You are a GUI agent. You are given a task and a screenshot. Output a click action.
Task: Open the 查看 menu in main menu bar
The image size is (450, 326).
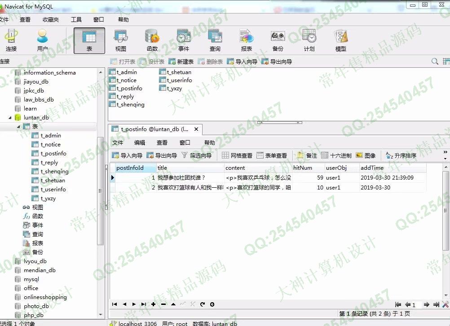tap(25, 19)
